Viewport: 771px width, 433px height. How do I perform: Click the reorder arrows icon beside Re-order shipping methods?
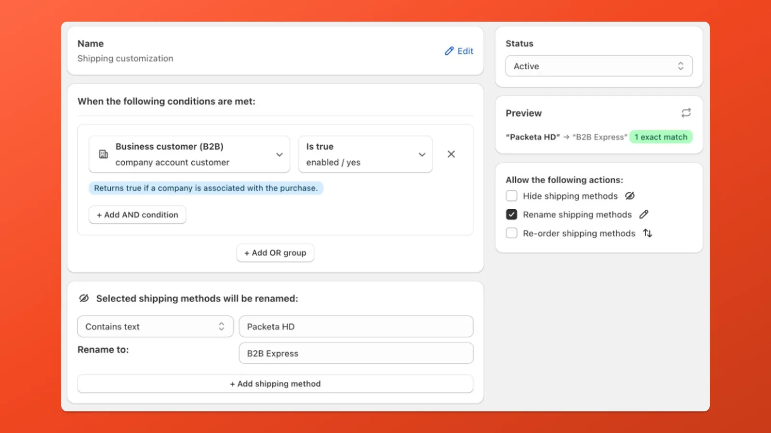point(648,233)
